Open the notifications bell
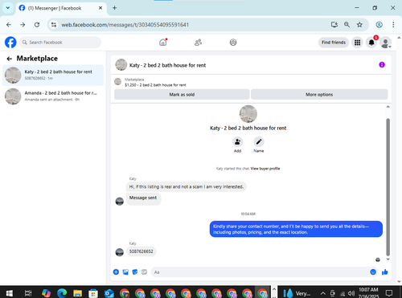 371,43
